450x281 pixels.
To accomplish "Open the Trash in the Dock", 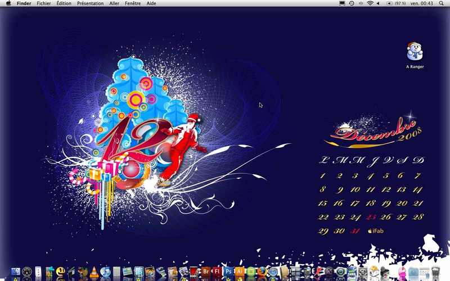I will (435, 271).
